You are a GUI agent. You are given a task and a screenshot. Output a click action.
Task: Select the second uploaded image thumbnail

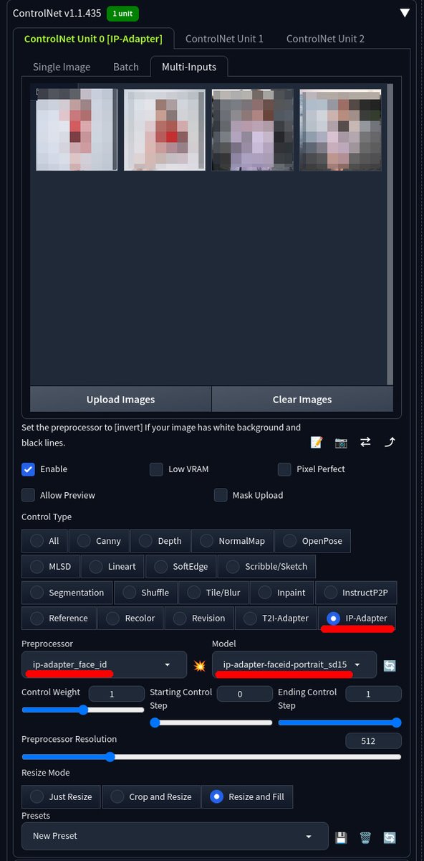[165, 130]
